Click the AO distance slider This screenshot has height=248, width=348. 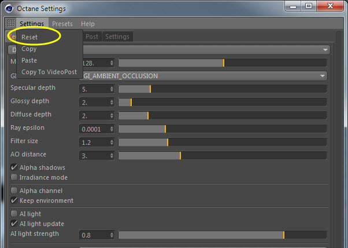(x=223, y=156)
